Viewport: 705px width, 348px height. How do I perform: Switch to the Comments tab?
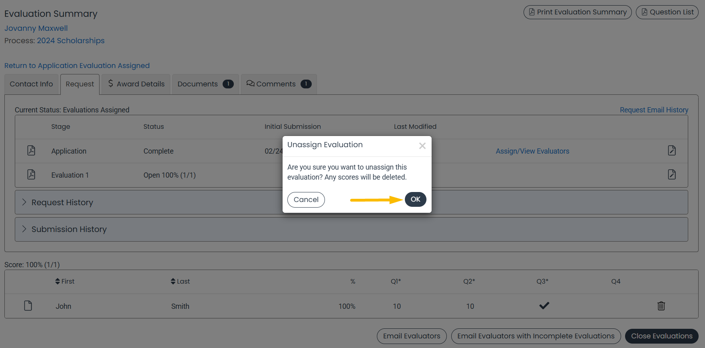click(279, 84)
